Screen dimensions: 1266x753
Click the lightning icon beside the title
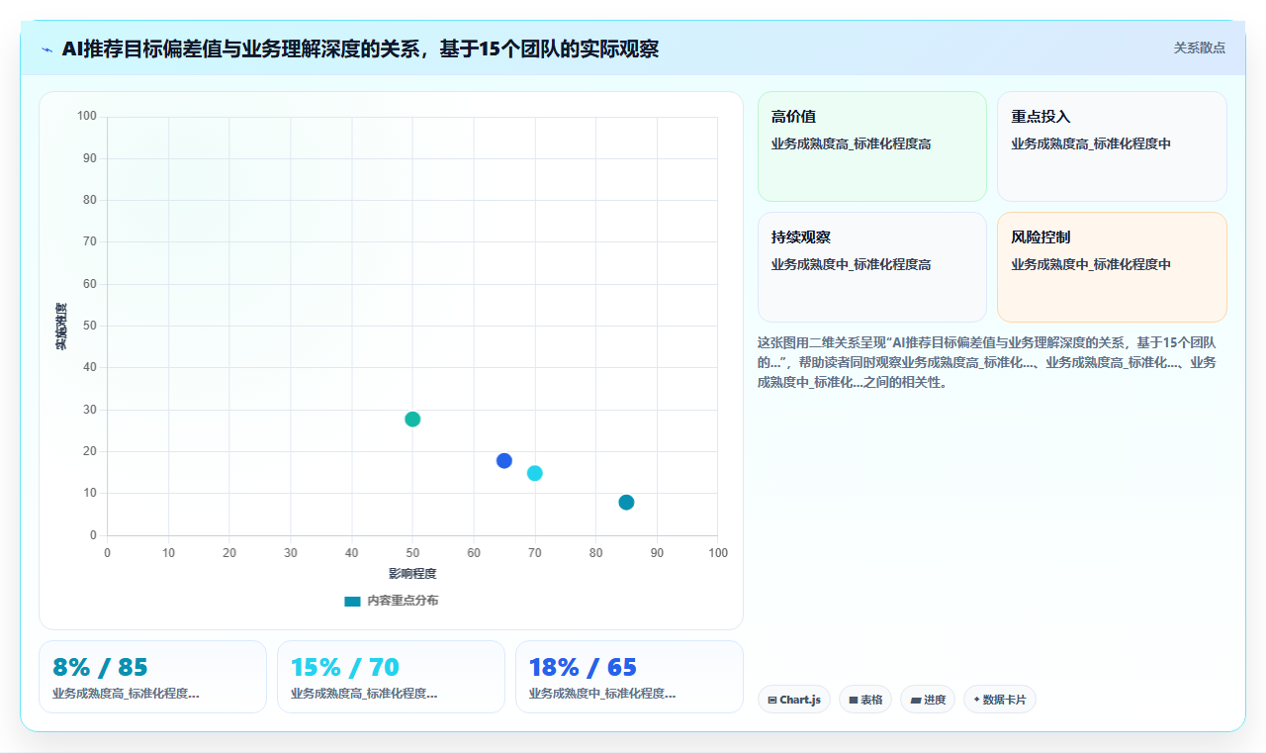46,49
